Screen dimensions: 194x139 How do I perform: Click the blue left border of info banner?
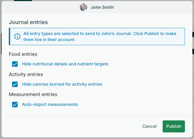(x=9, y=36)
